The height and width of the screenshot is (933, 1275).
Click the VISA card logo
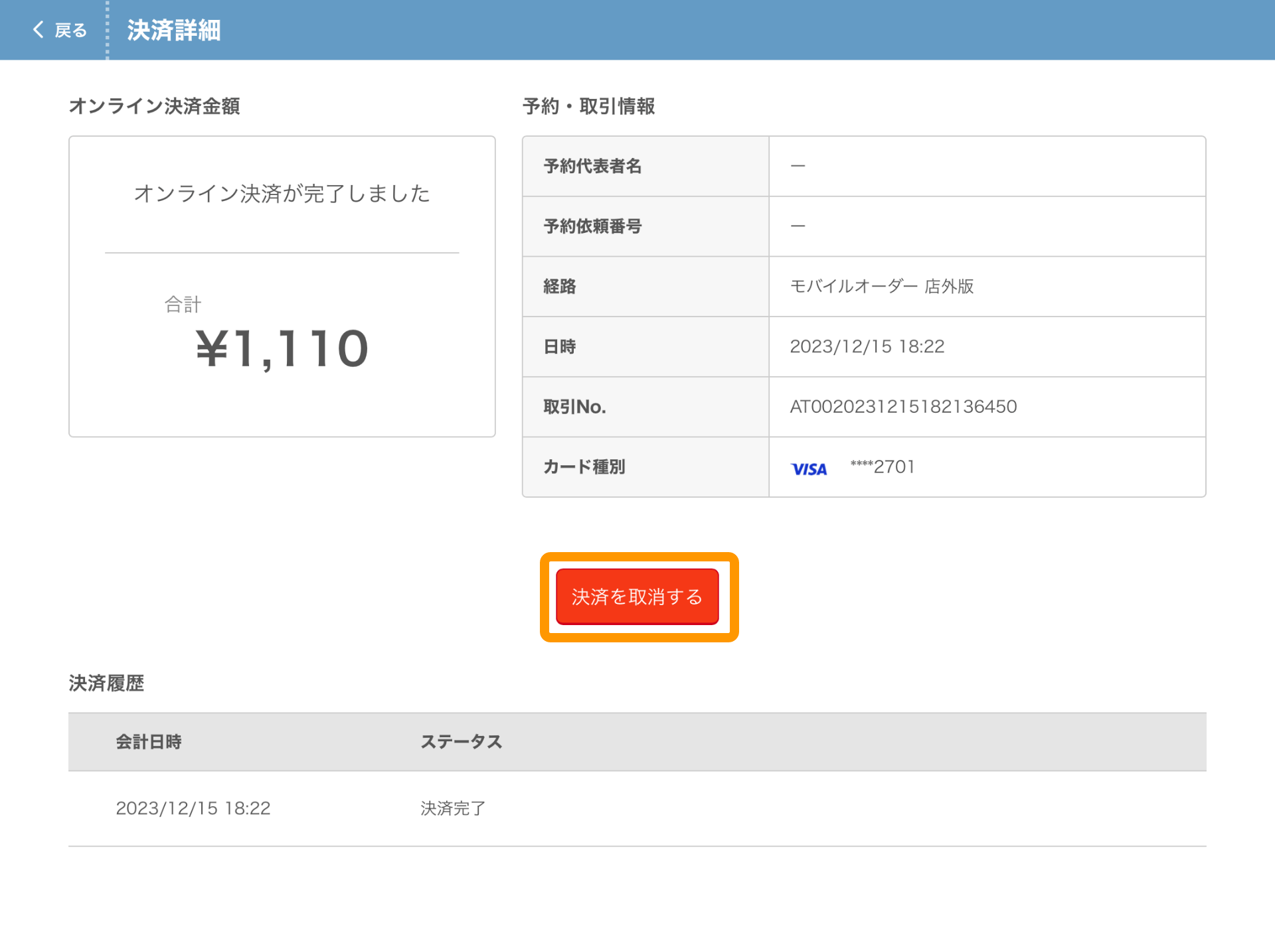coord(808,468)
